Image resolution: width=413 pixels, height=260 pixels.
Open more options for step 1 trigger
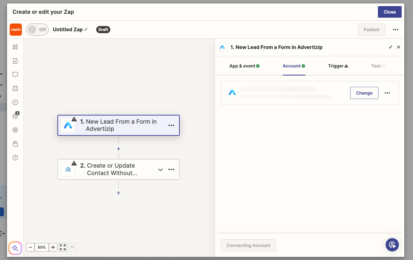click(x=171, y=125)
